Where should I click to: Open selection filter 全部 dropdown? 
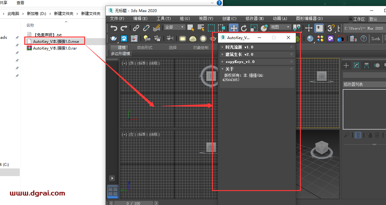(174, 27)
